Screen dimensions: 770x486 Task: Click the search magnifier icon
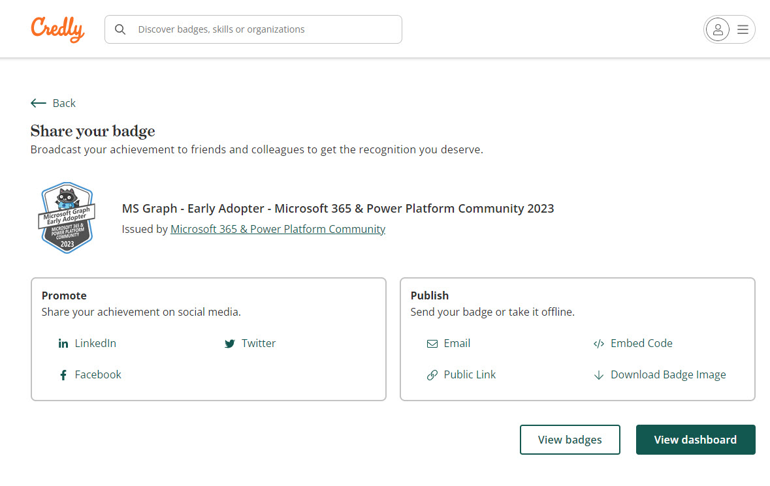click(120, 29)
